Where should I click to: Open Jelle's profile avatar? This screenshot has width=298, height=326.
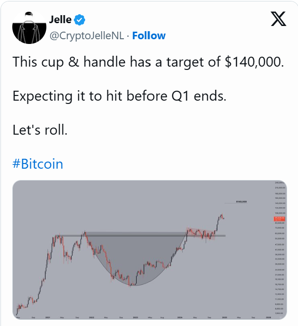pyautogui.click(x=29, y=27)
